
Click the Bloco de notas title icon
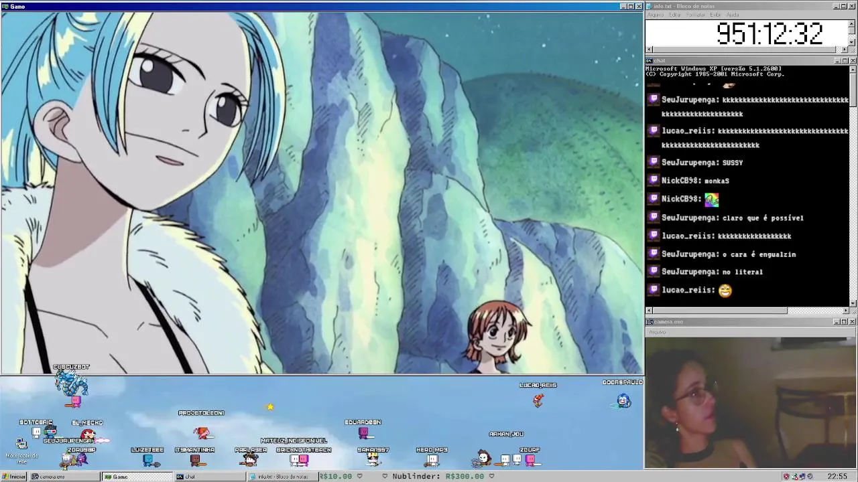649,6
